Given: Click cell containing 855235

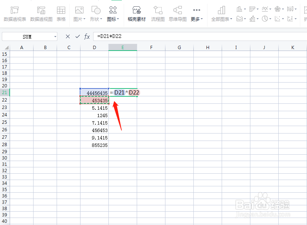Looking at the screenshot, I should coord(94,145).
